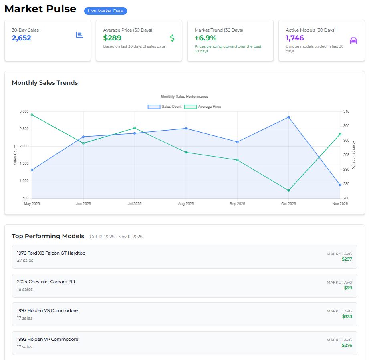The height and width of the screenshot is (360, 369).
Task: Click the $297 market average price
Action: [347, 259]
